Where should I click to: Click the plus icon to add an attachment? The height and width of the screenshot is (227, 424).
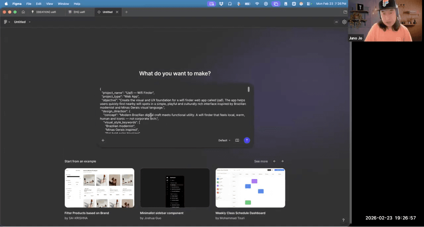pos(103,140)
